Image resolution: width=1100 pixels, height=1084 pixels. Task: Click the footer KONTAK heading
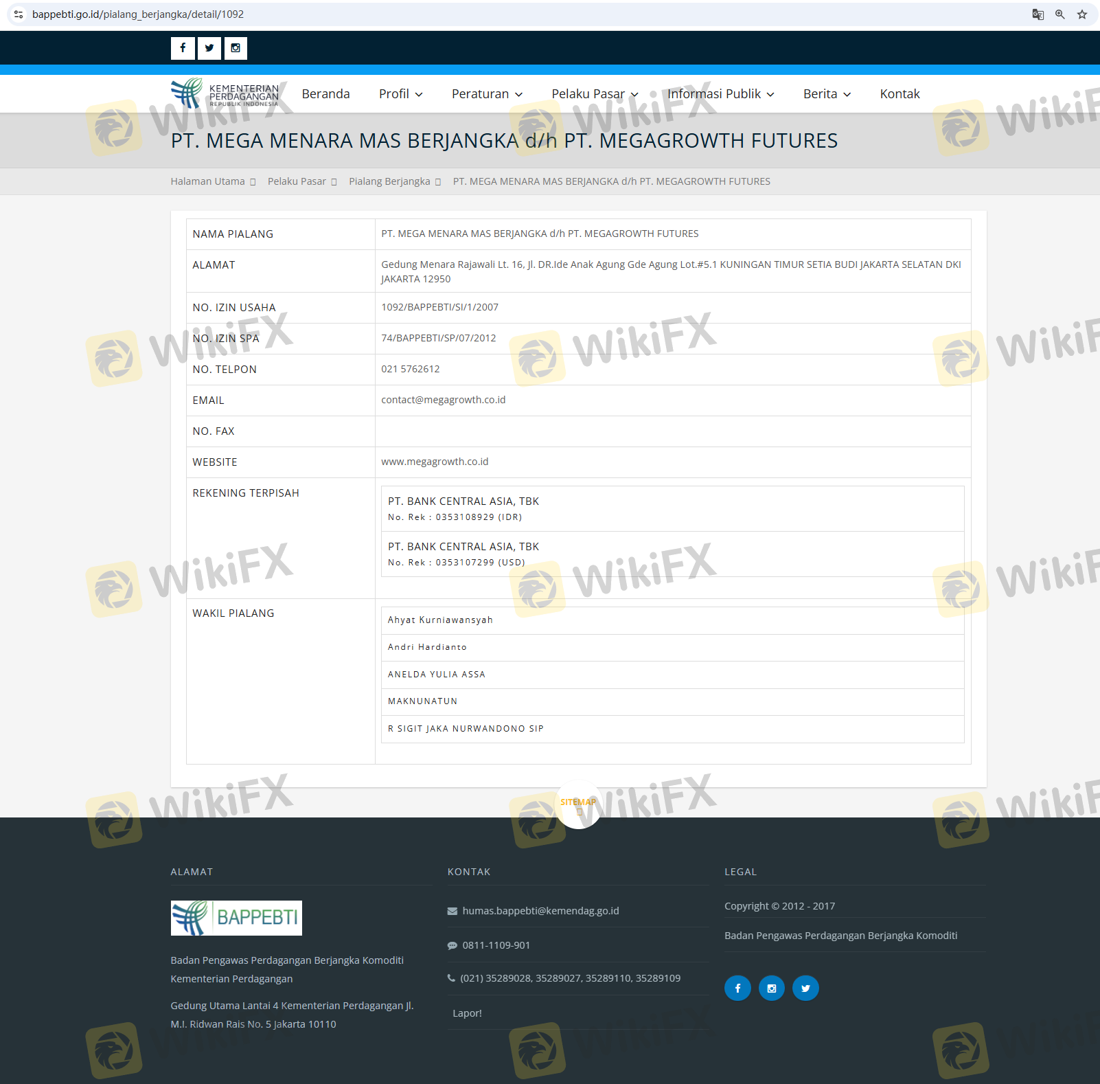pyautogui.click(x=469, y=872)
